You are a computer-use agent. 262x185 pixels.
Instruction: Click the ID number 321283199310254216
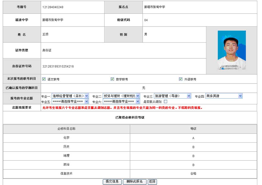tap(58, 66)
